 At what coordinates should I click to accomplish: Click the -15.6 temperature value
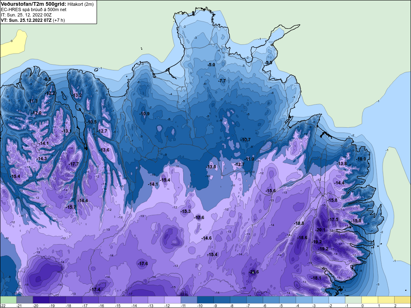(x=270, y=191)
